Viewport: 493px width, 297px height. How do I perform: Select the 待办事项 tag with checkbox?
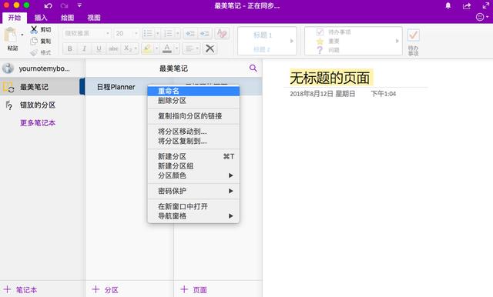point(334,32)
